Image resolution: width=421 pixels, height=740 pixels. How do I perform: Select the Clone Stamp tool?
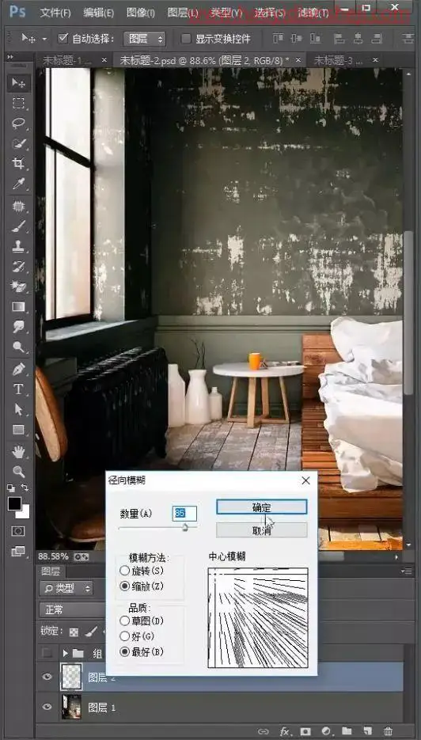18,246
